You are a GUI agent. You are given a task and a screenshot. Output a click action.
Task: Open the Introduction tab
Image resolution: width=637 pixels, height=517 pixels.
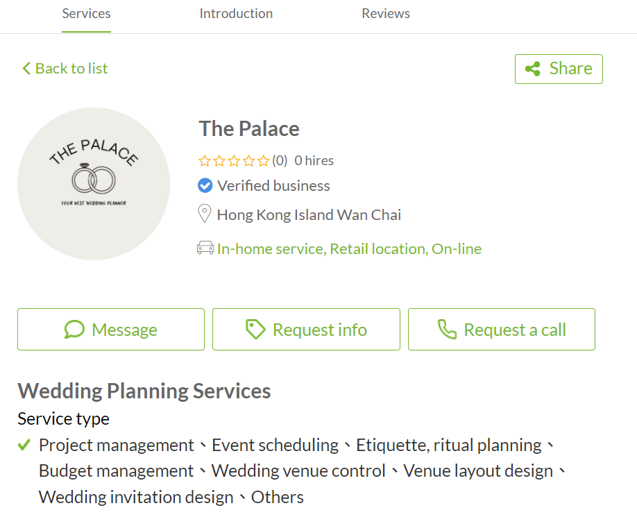(236, 13)
